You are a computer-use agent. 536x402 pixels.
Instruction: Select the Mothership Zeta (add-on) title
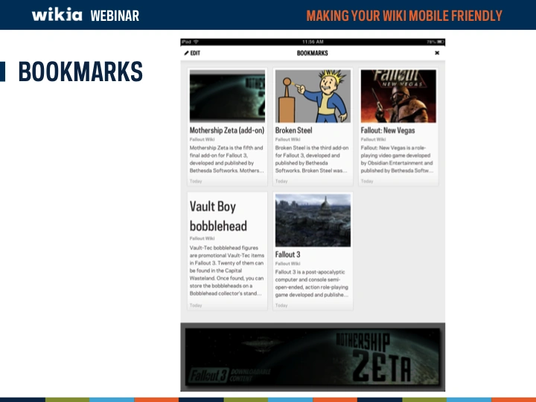point(225,130)
